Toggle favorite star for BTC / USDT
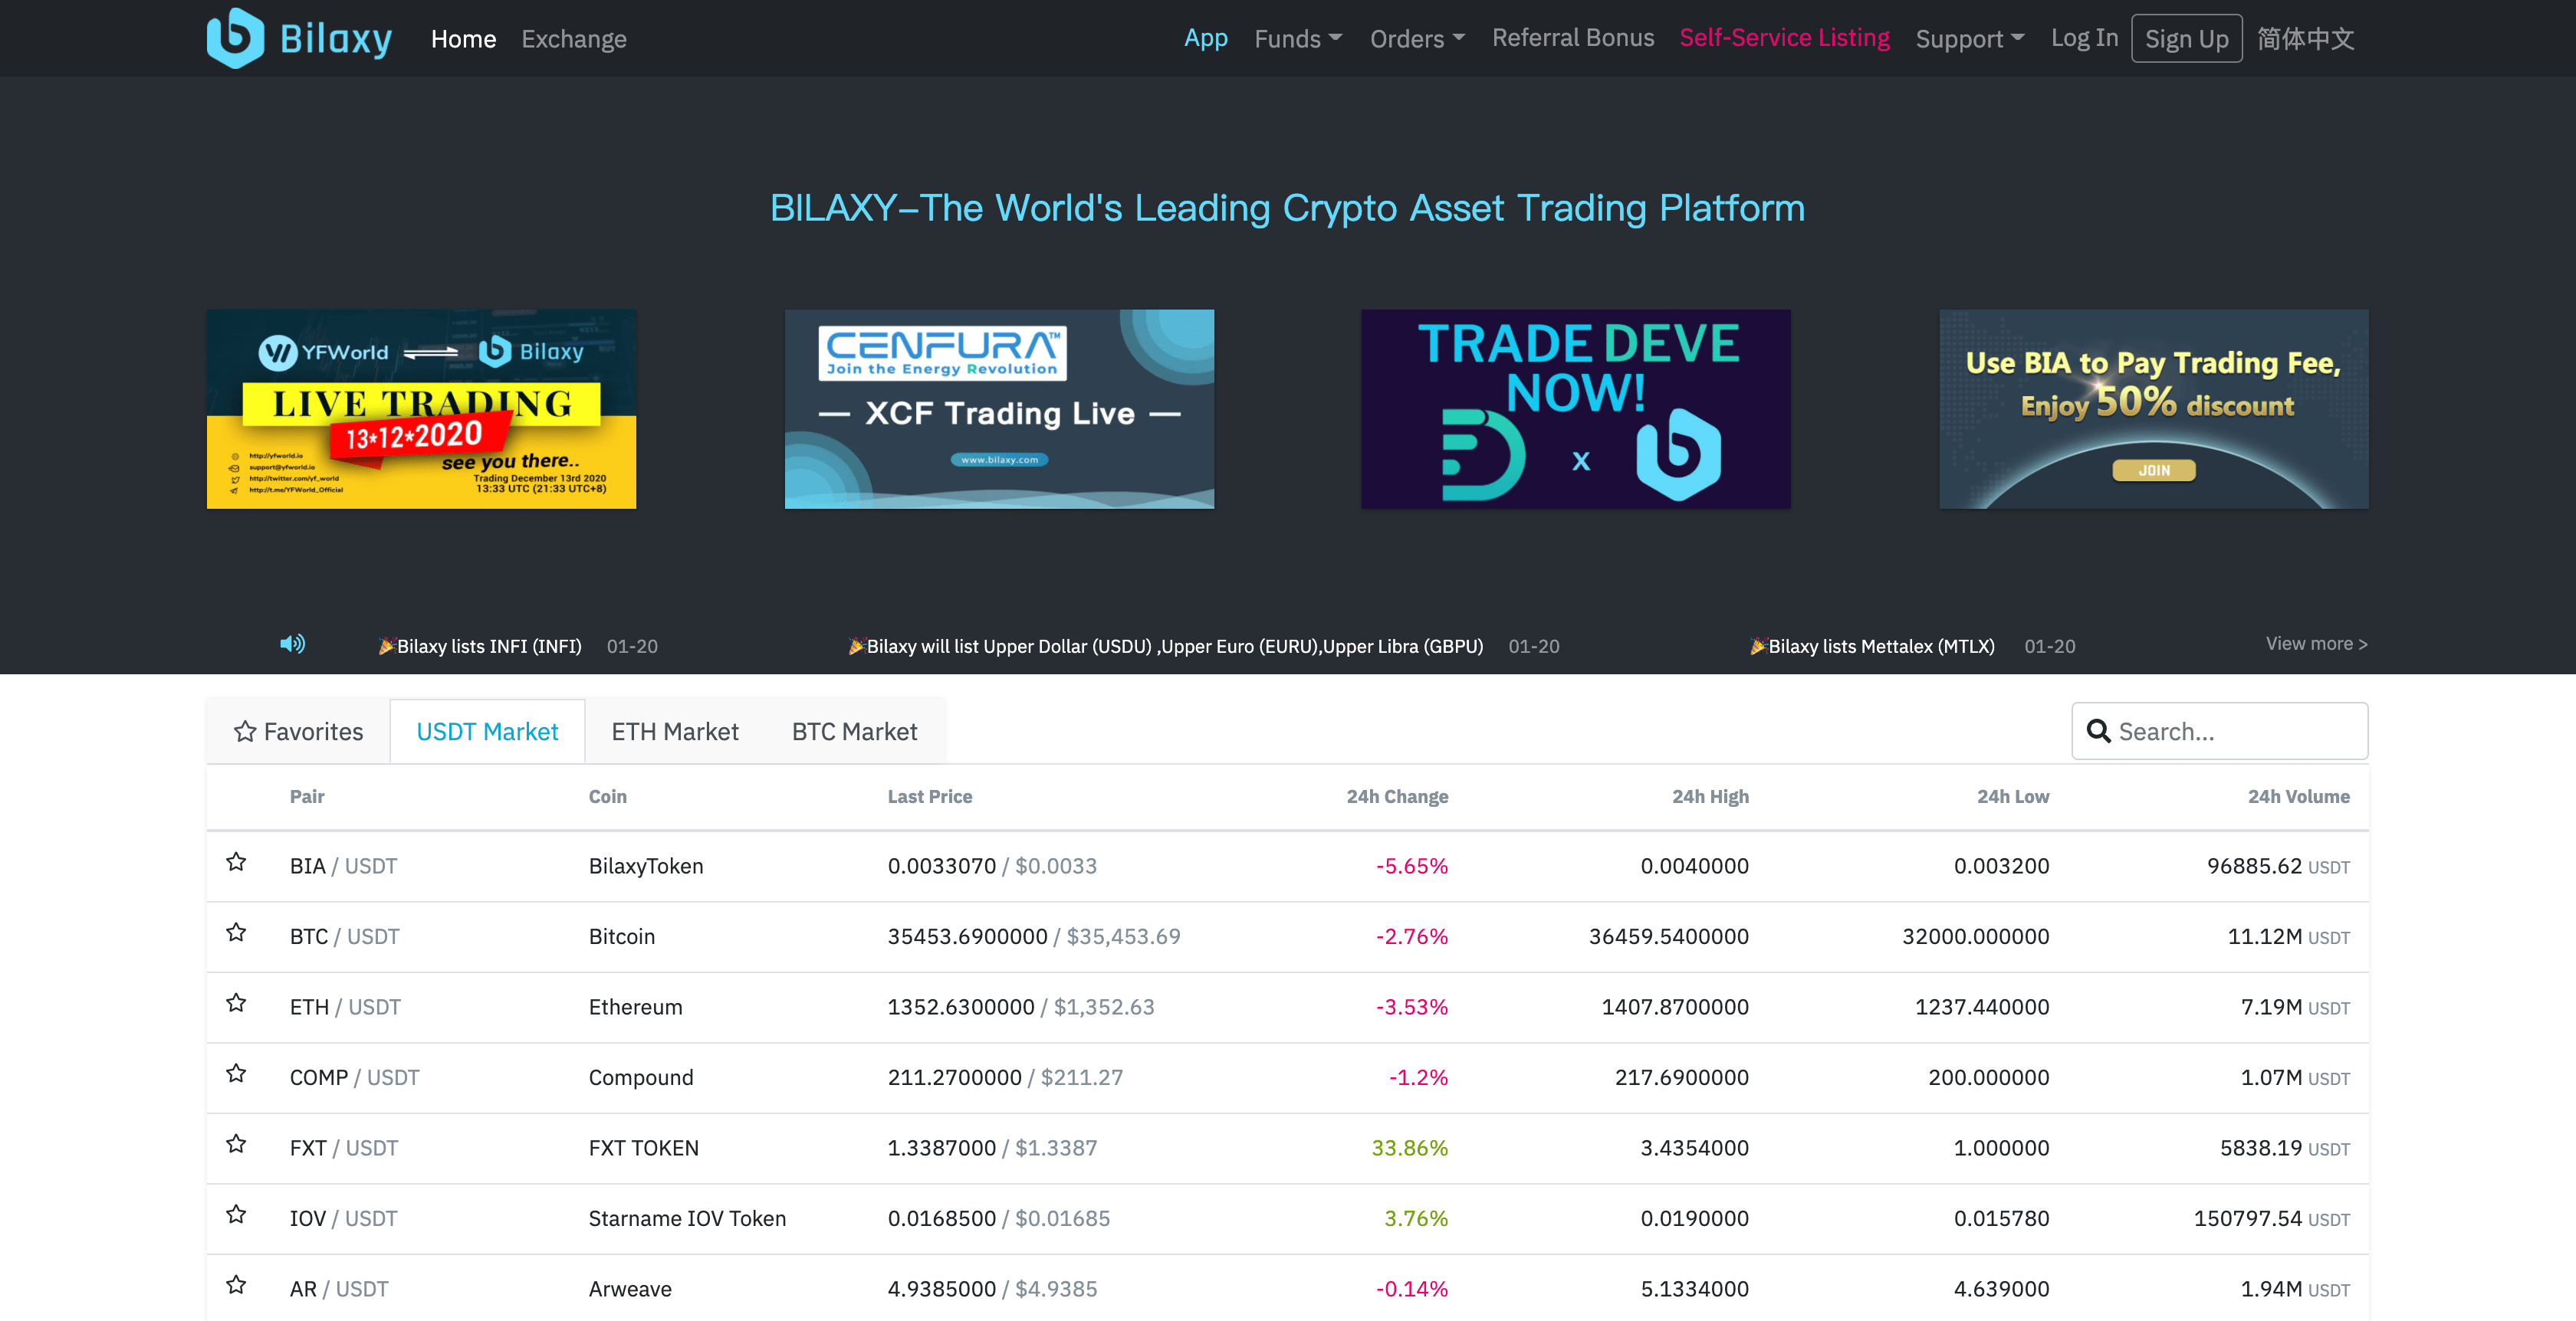 click(236, 933)
